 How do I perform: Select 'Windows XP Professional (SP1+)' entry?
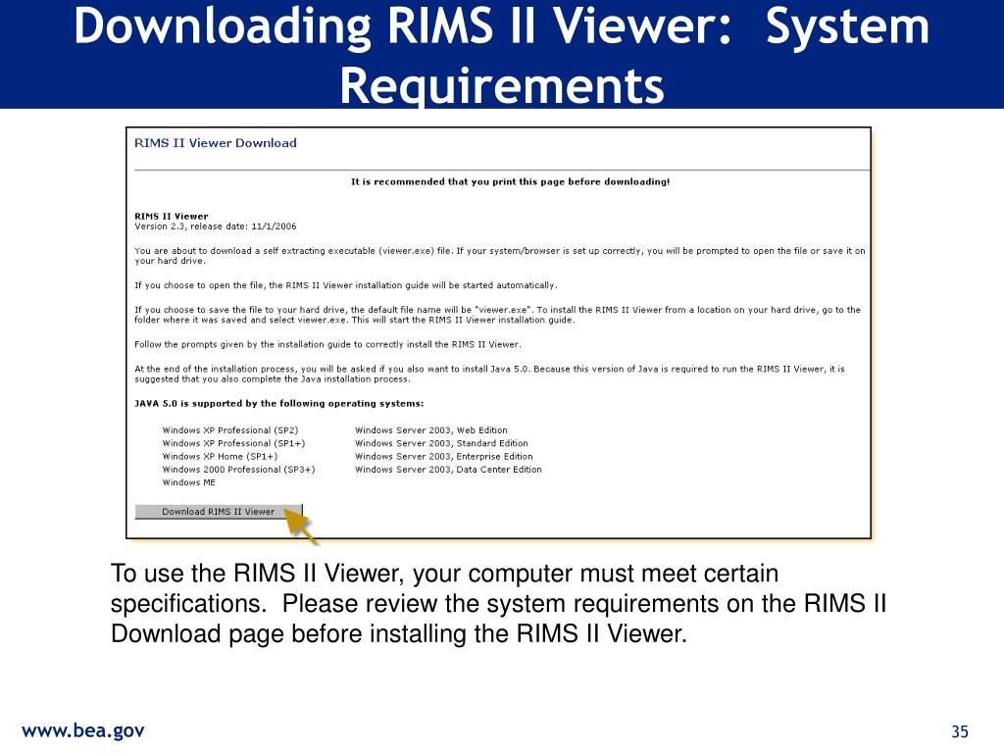(x=233, y=443)
